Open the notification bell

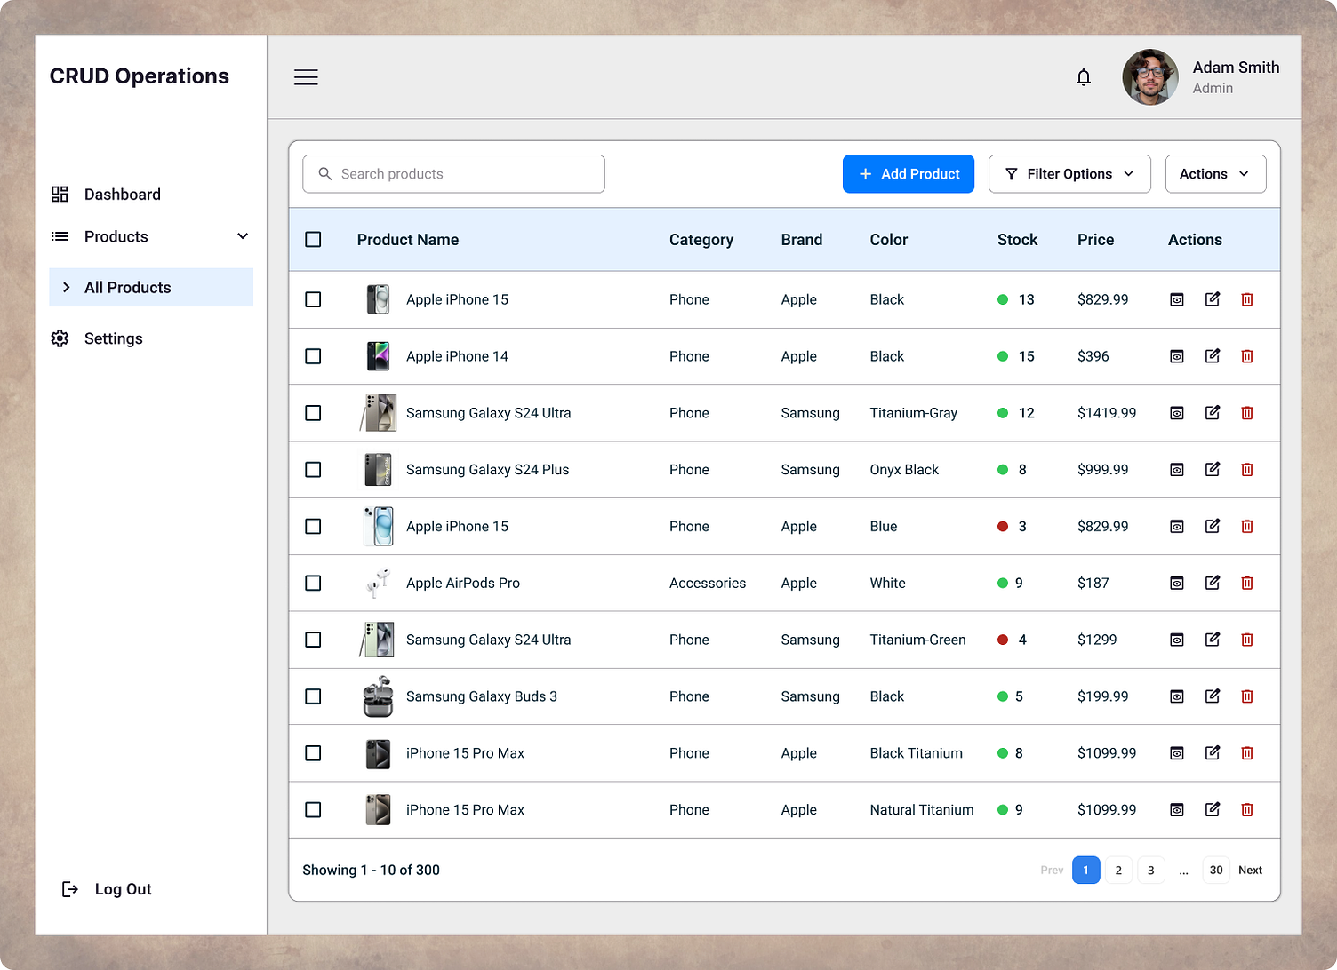click(1084, 77)
